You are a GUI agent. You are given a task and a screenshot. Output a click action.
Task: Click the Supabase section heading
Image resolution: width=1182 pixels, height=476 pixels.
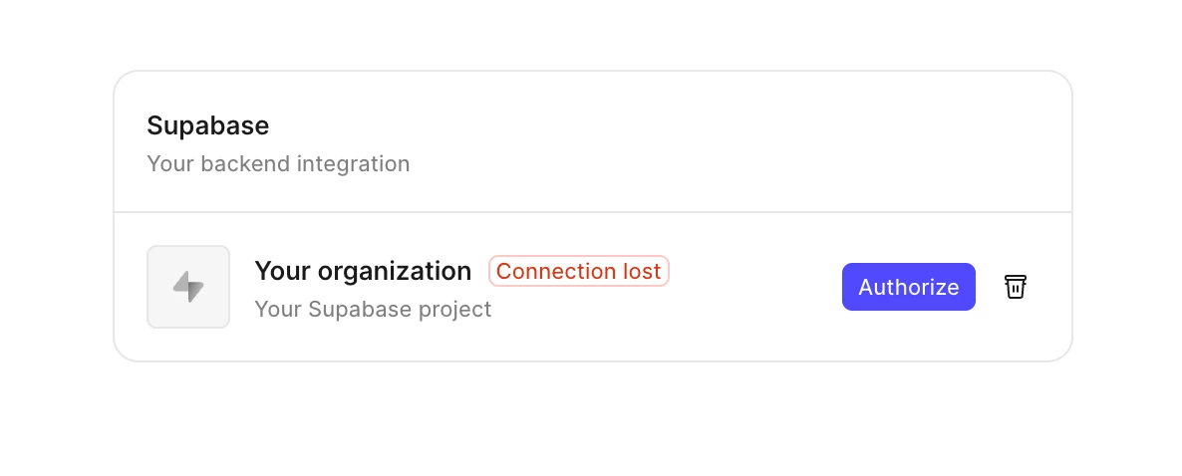pos(208,125)
